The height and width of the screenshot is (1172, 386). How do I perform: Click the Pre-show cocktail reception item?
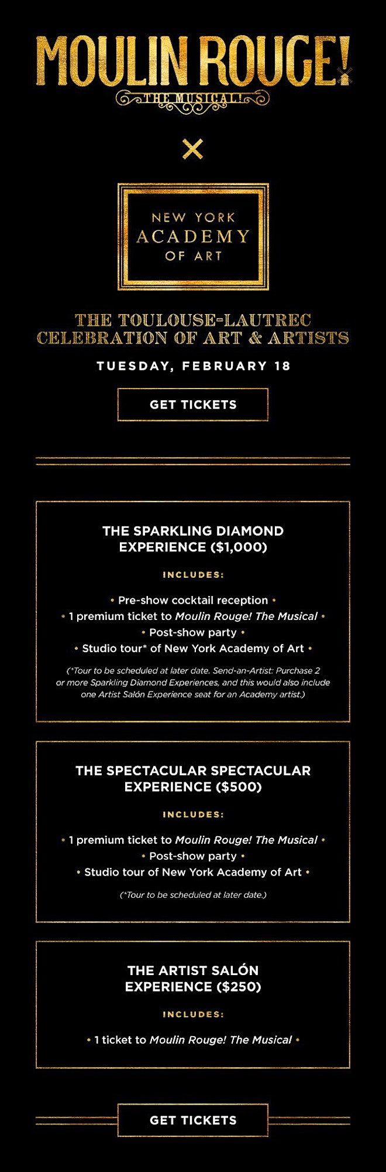pyautogui.click(x=193, y=600)
